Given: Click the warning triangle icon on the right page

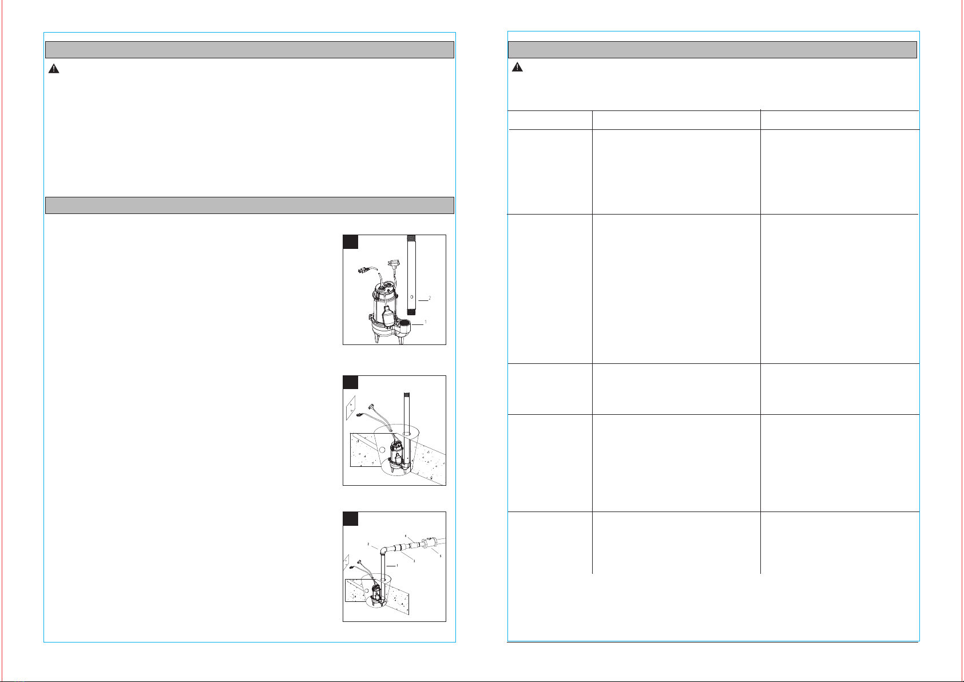Looking at the screenshot, I should point(517,67).
